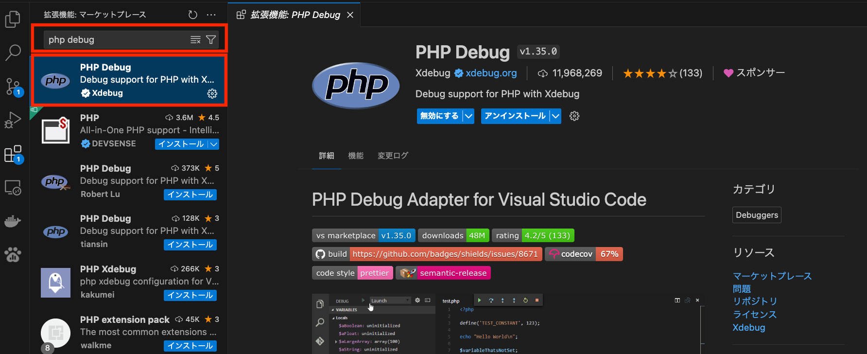The image size is (867, 354).
Task: Click the downloads 48M badge
Action: [x=453, y=235]
